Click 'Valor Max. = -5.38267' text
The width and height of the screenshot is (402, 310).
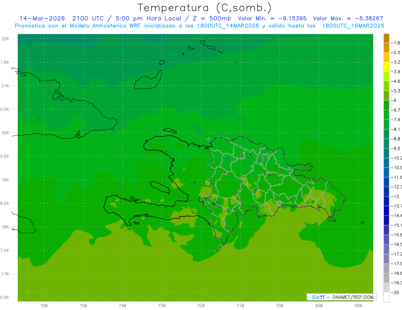348,18
